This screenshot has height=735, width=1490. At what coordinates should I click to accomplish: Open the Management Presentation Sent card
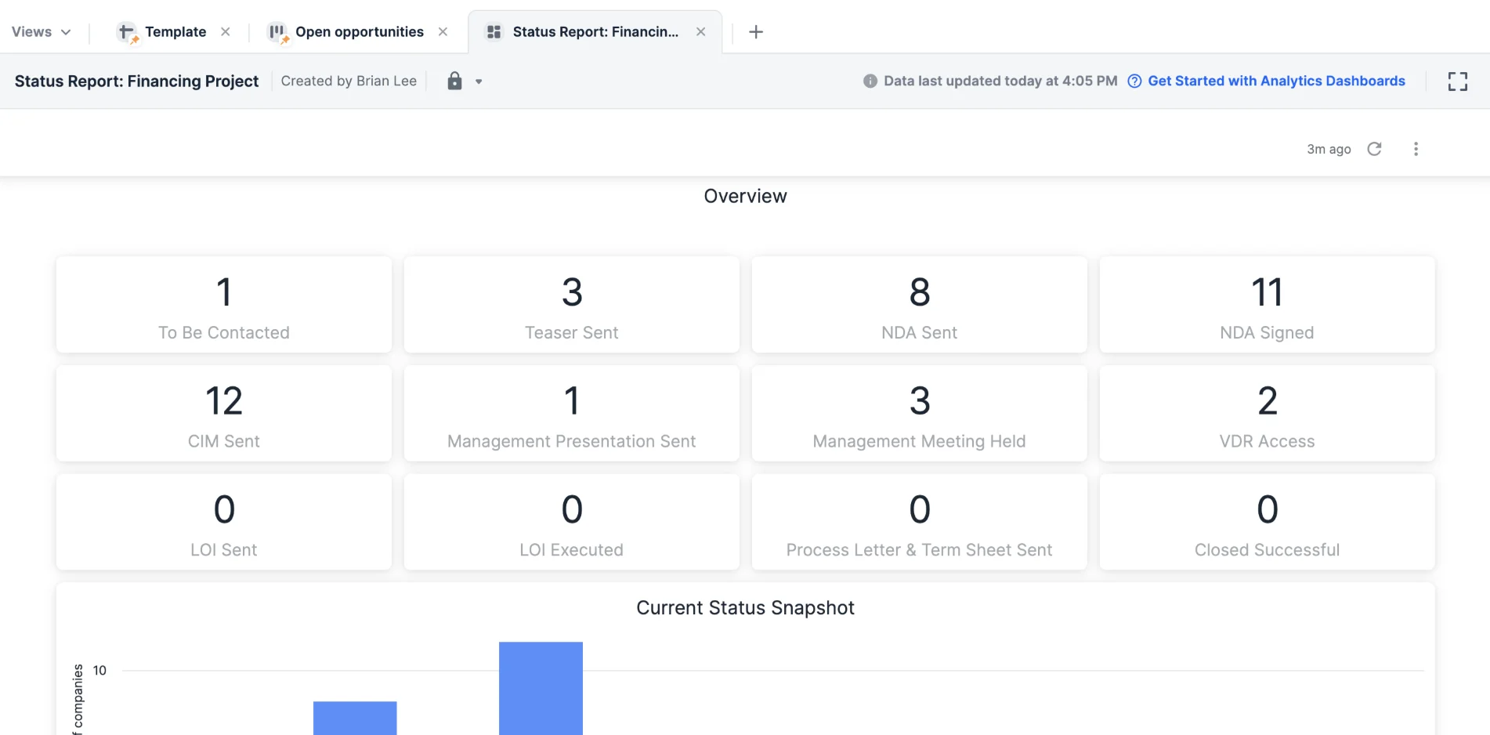coord(572,414)
